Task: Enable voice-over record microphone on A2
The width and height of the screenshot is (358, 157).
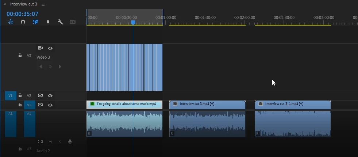Action: (x=70, y=142)
